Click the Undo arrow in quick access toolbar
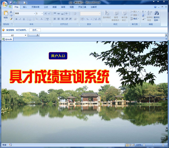The width and height of the screenshot is (169, 148). click(14, 3)
